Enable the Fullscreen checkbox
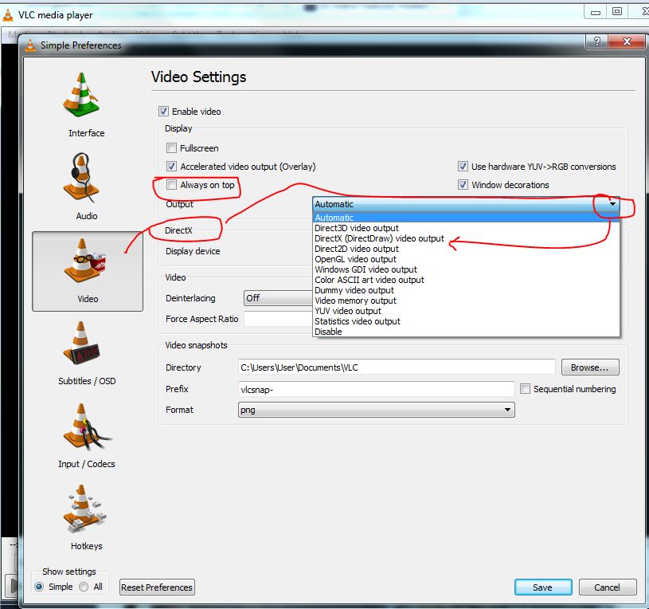The height and width of the screenshot is (609, 649). coord(171,148)
